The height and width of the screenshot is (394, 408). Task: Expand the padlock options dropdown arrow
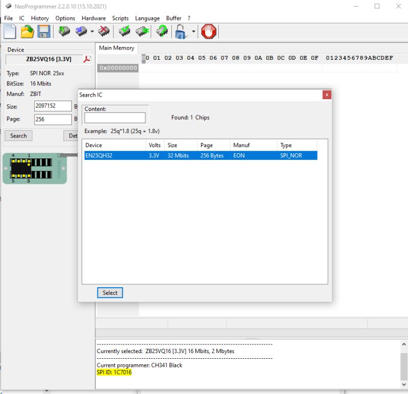(192, 31)
